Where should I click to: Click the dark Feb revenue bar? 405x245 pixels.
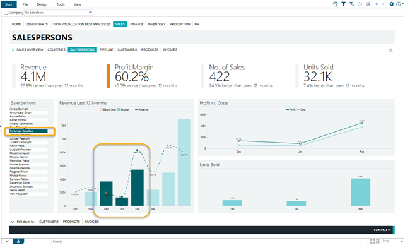point(138,188)
